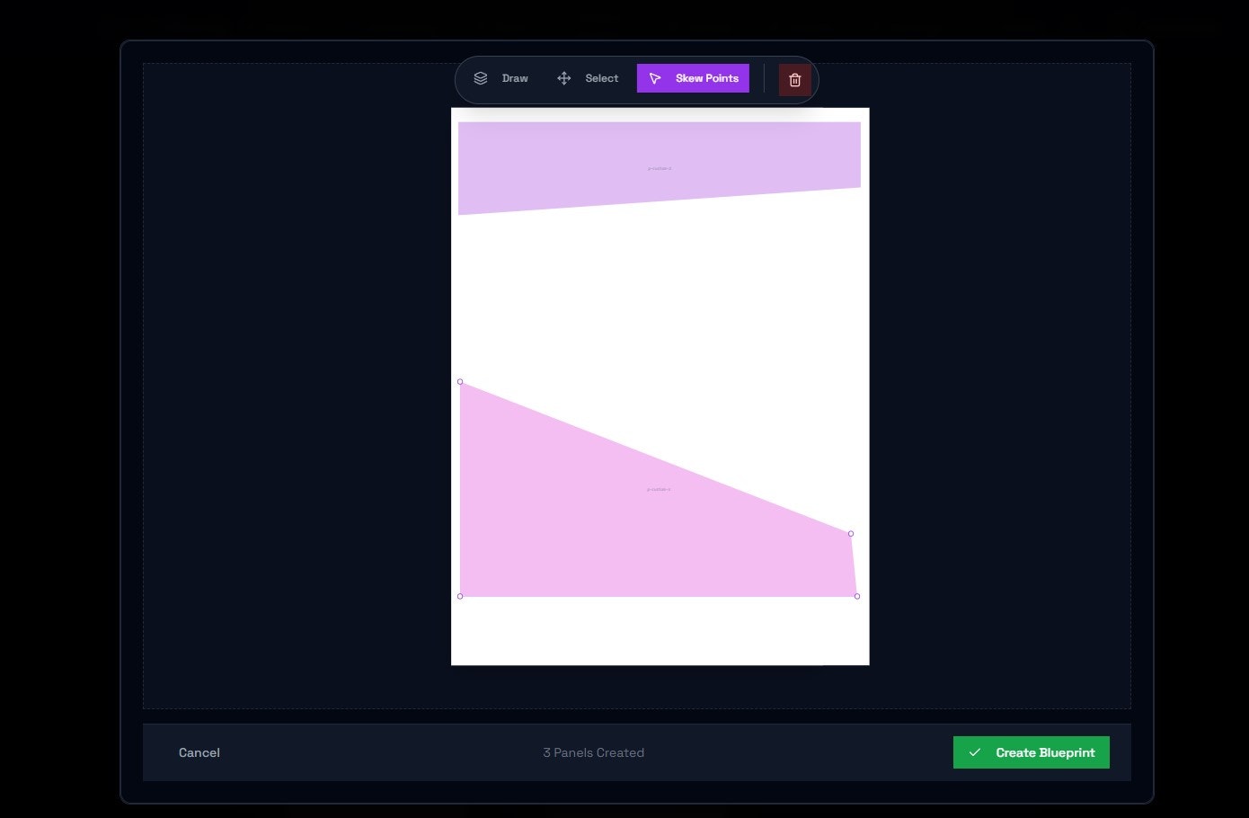The width and height of the screenshot is (1249, 818).
Task: Click the red trash delete icon
Action: 795,80
